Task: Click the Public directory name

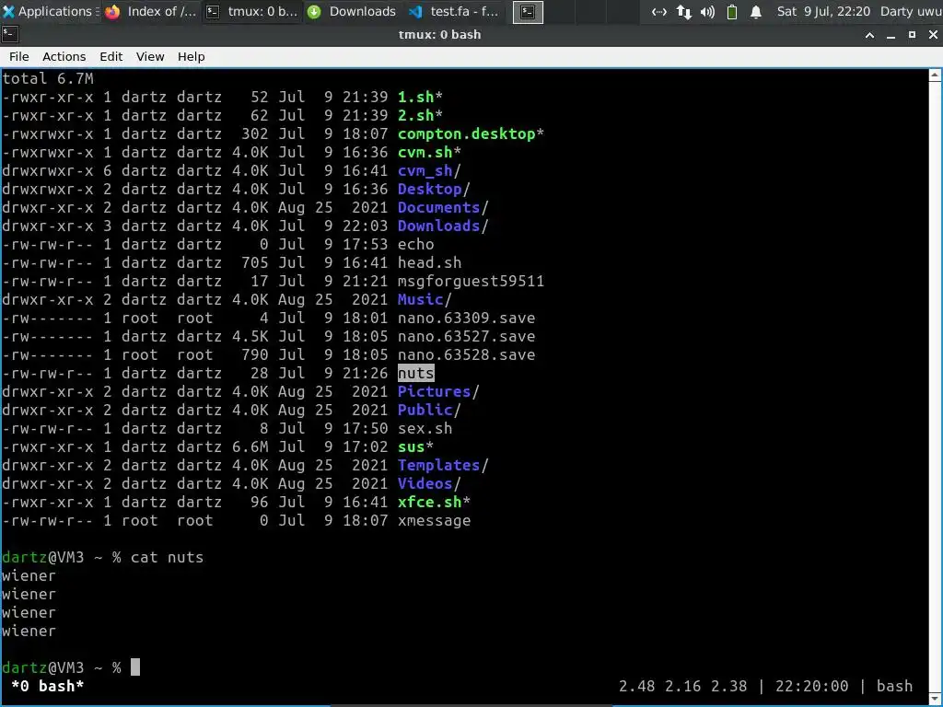Action: (x=425, y=410)
